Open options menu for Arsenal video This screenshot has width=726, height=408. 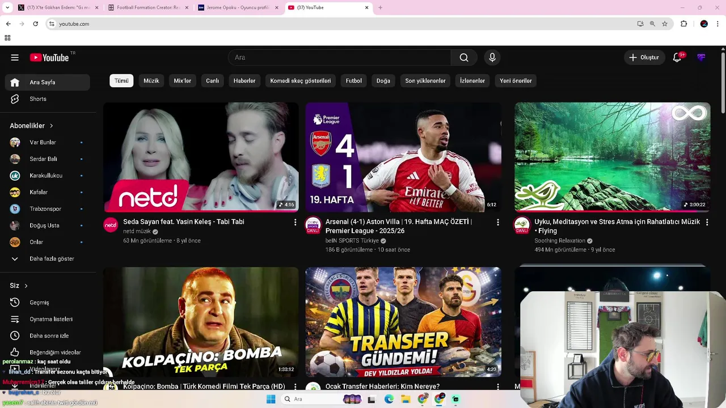(497, 222)
